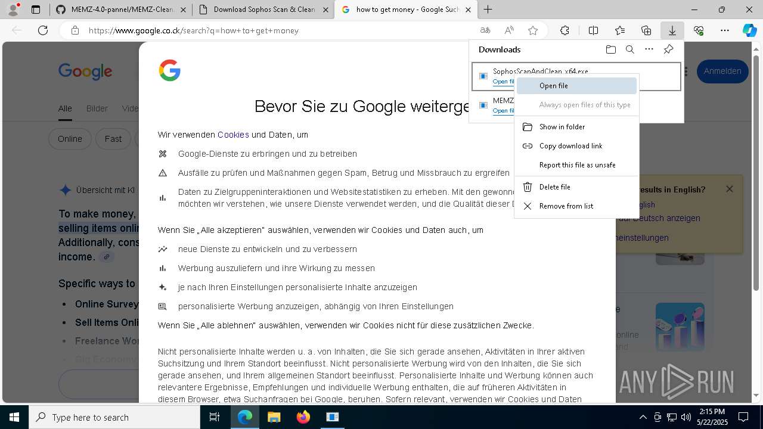
Task: Click Open file link under MEMZ download
Action: point(504,111)
